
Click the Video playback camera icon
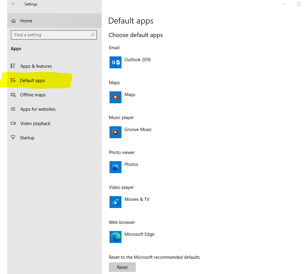click(x=13, y=123)
